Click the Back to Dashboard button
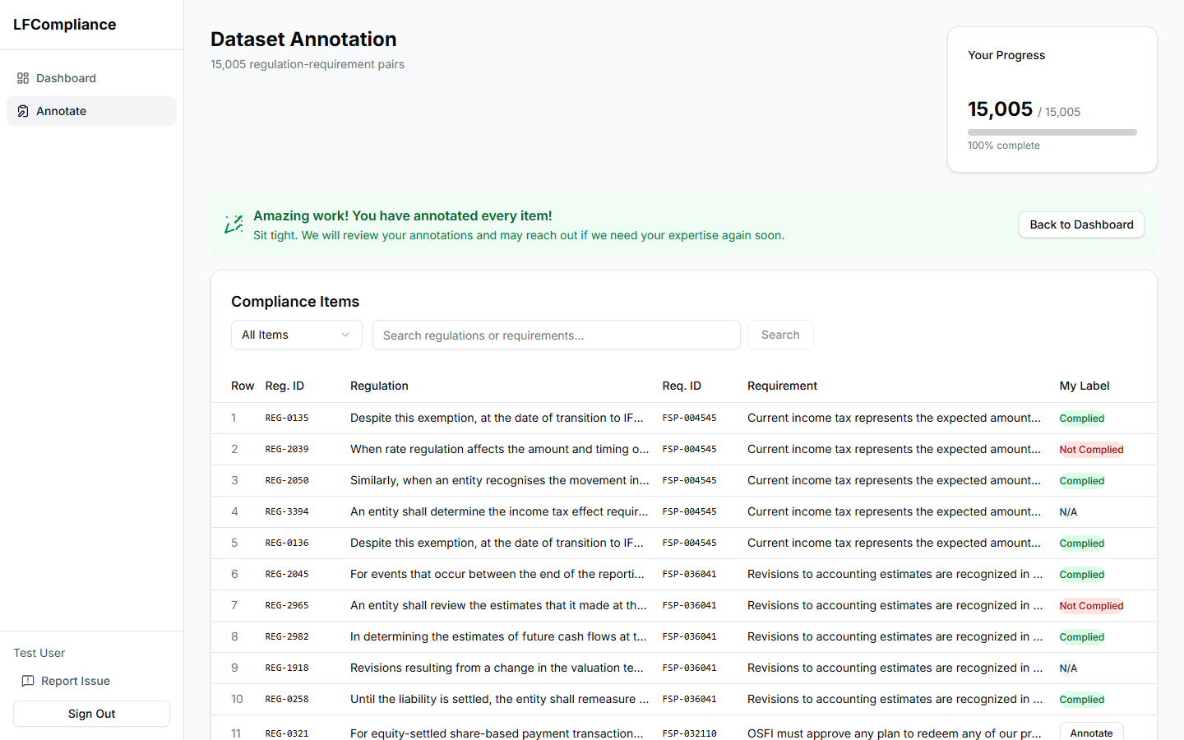 click(1081, 224)
